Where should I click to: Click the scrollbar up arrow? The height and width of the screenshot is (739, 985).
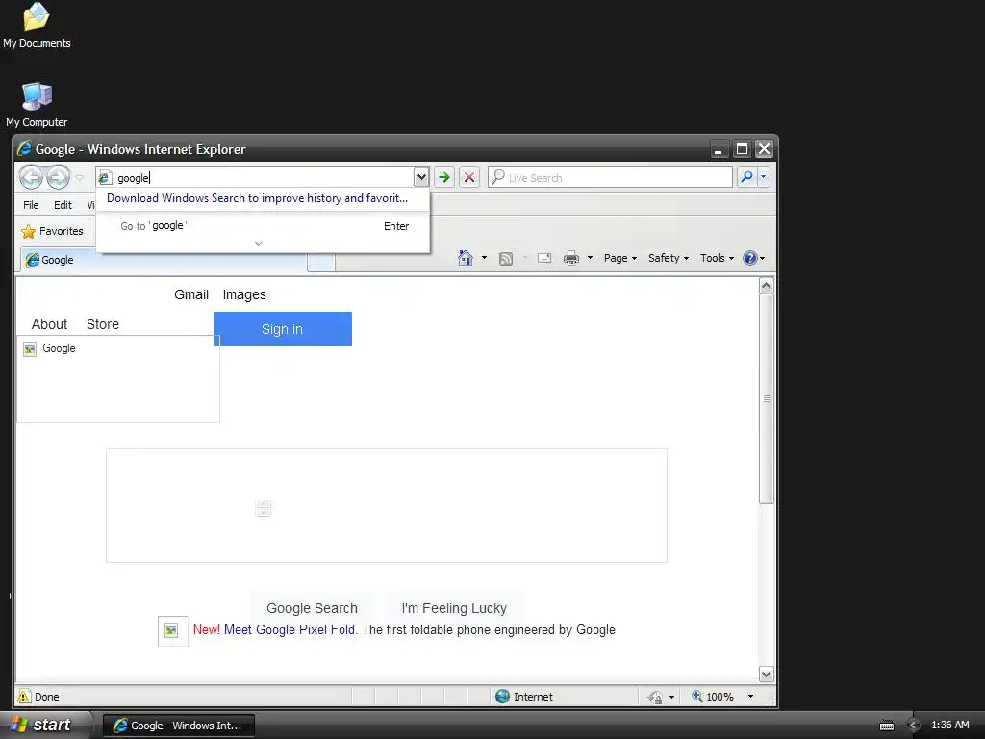point(766,286)
